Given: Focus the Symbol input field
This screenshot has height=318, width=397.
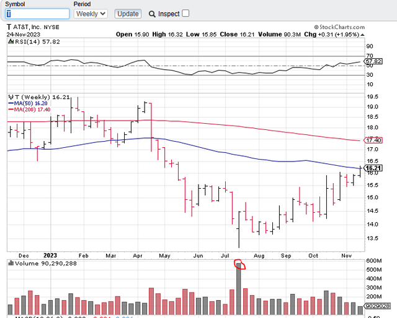Looking at the screenshot, I should pos(37,14).
